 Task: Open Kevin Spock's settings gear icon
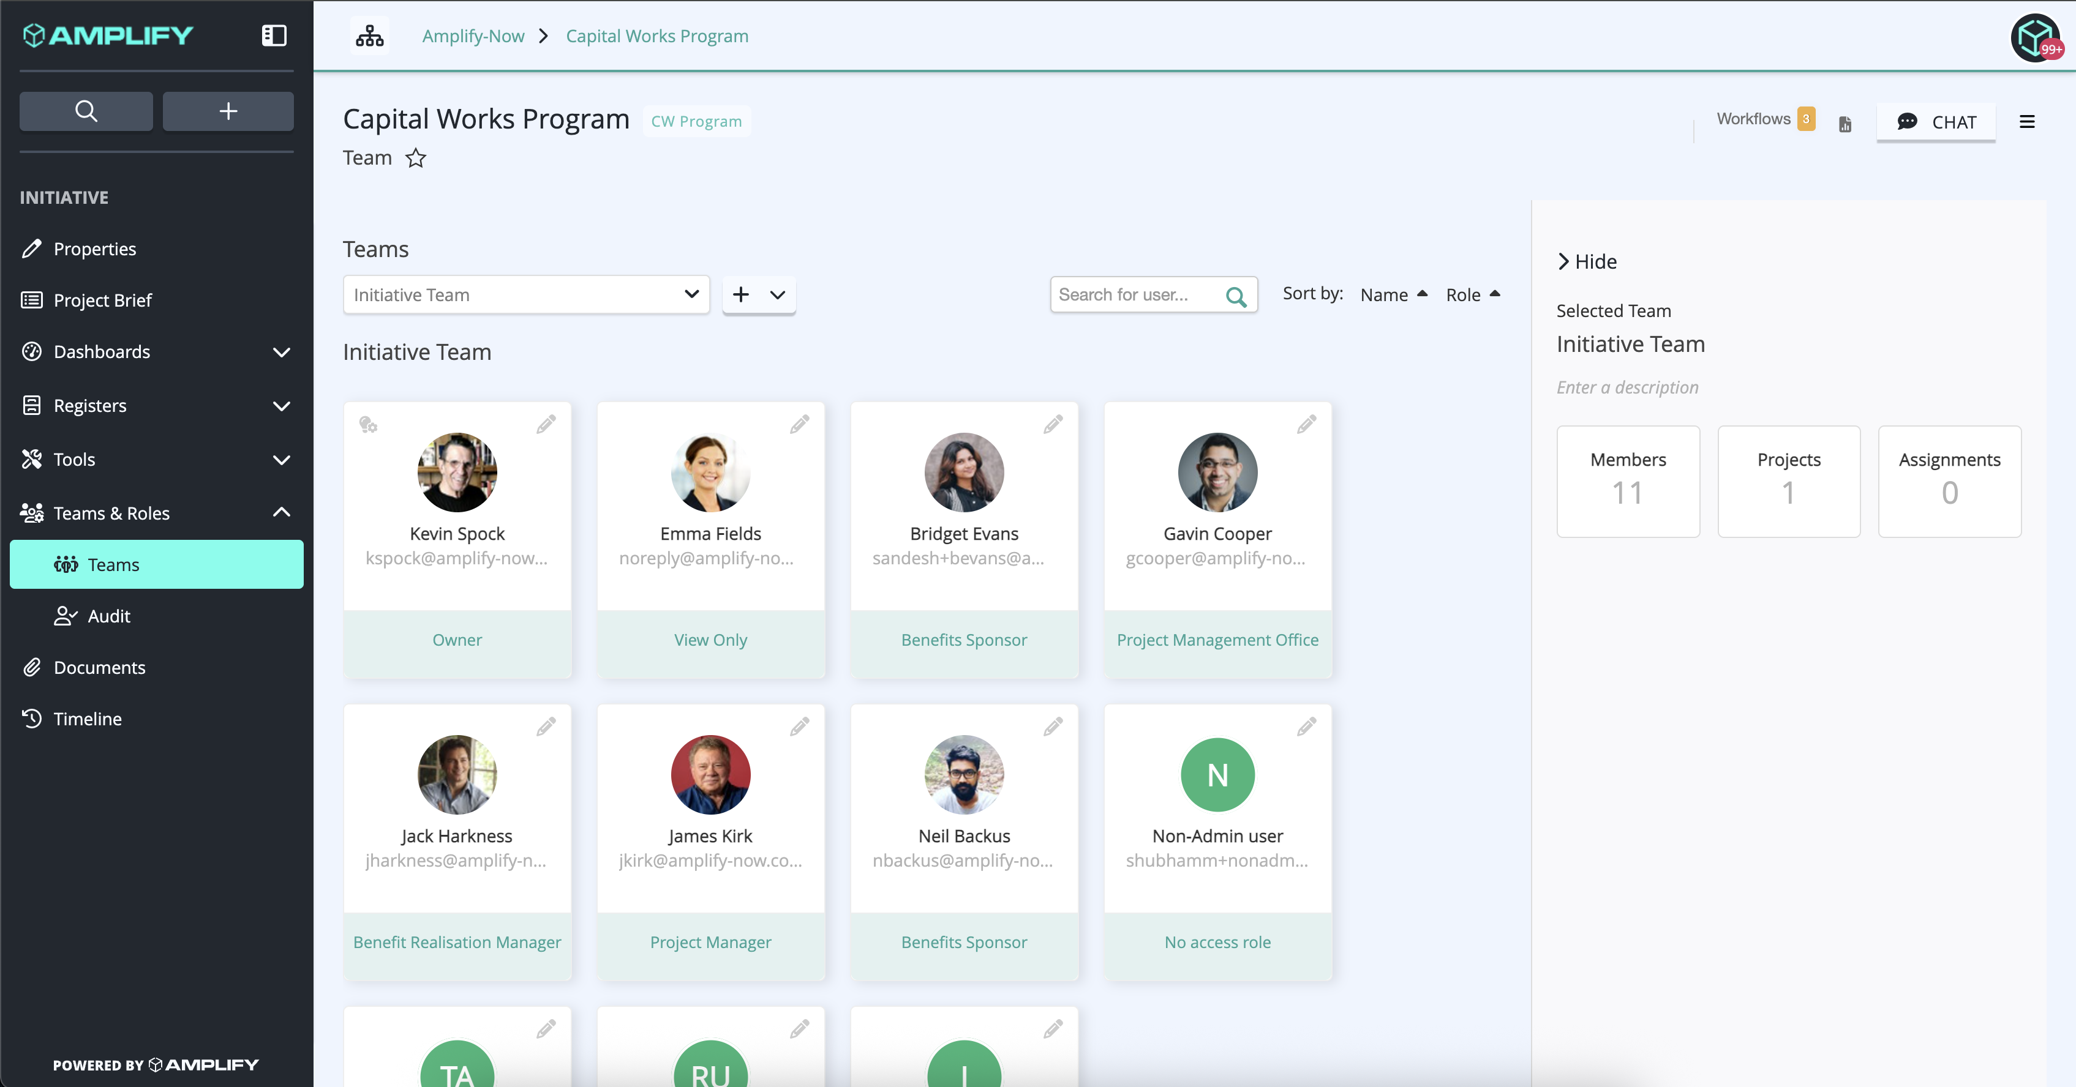click(370, 424)
